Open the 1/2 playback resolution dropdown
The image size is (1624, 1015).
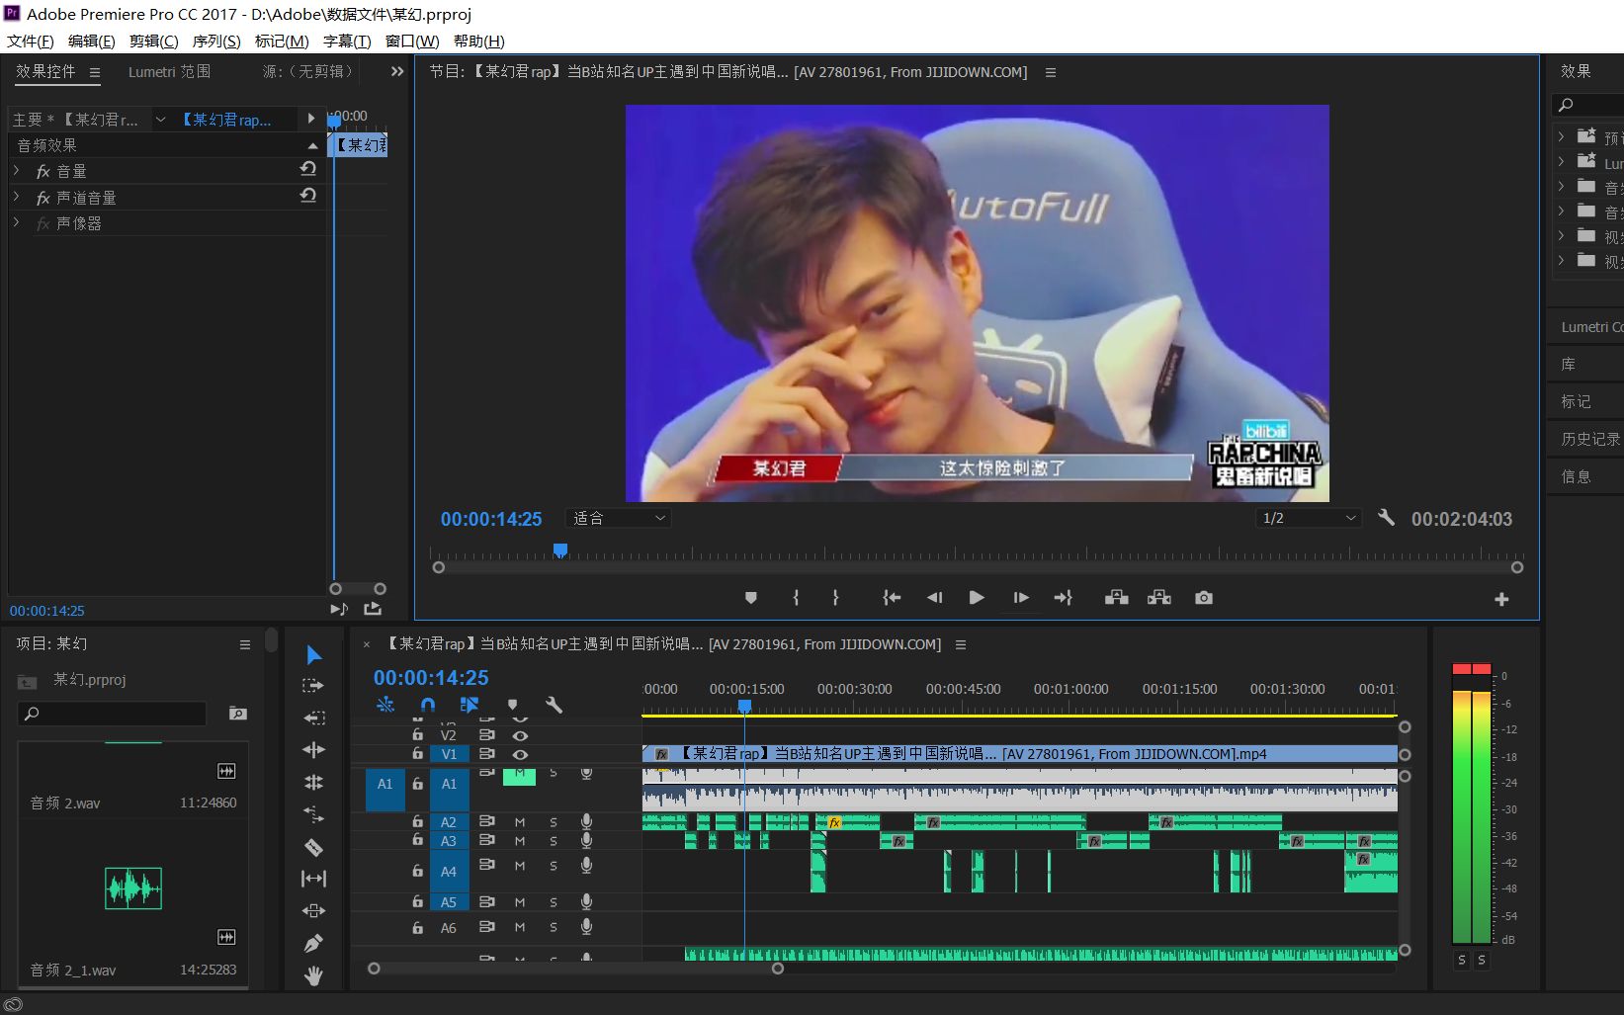click(x=1309, y=518)
